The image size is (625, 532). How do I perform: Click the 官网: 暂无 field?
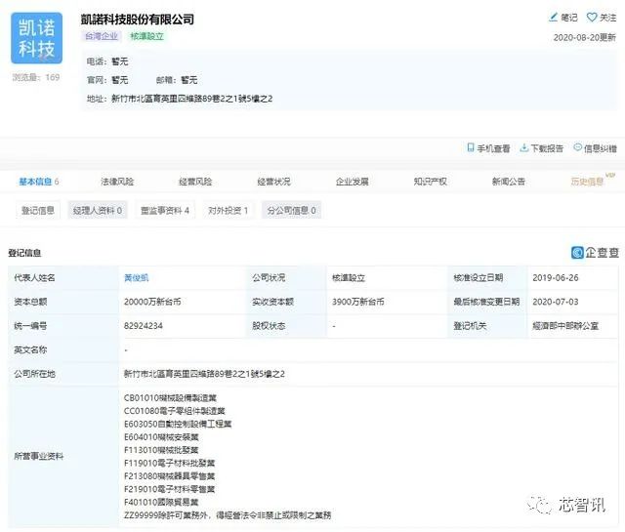click(107, 80)
